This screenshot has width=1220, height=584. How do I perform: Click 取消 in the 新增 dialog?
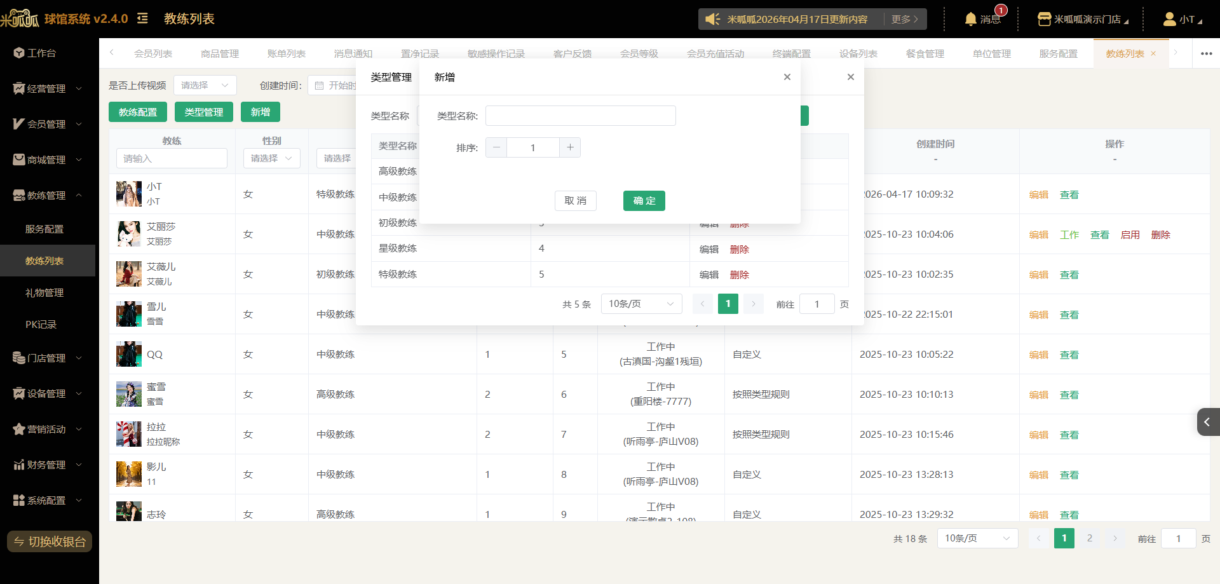(x=576, y=201)
